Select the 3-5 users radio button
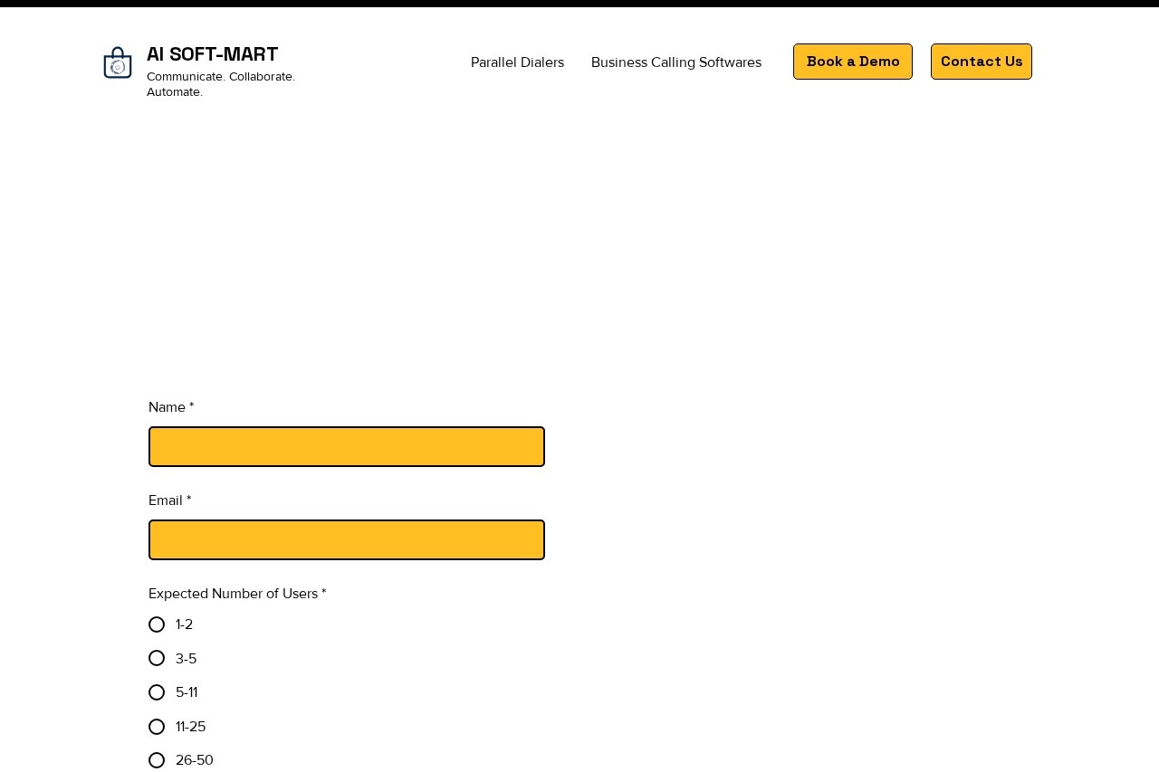 (x=157, y=658)
